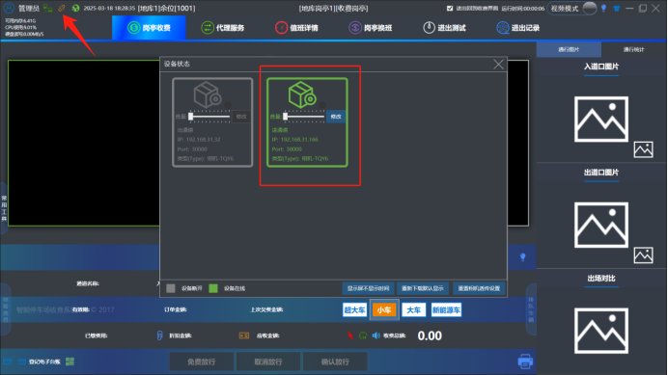The height and width of the screenshot is (375, 668).
Task: Select the 新能源车 vehicle type button
Action: coord(446,309)
